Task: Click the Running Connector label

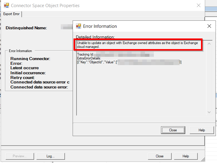Action: pyautogui.click(x=30, y=59)
